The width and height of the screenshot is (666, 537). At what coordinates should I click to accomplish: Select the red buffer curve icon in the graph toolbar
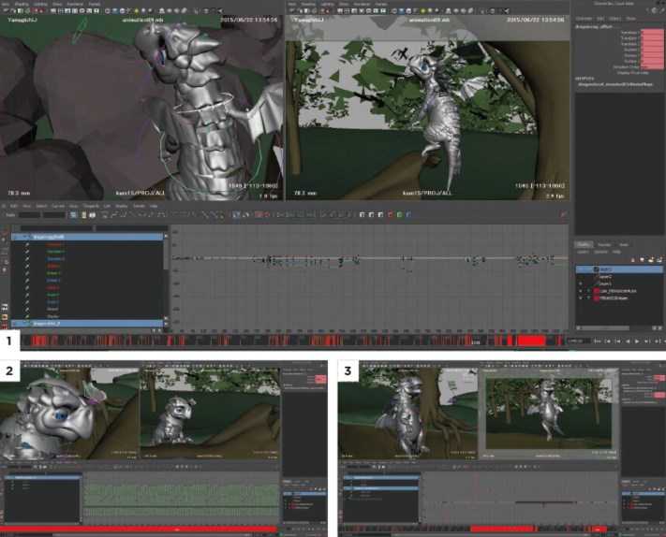(x=259, y=215)
